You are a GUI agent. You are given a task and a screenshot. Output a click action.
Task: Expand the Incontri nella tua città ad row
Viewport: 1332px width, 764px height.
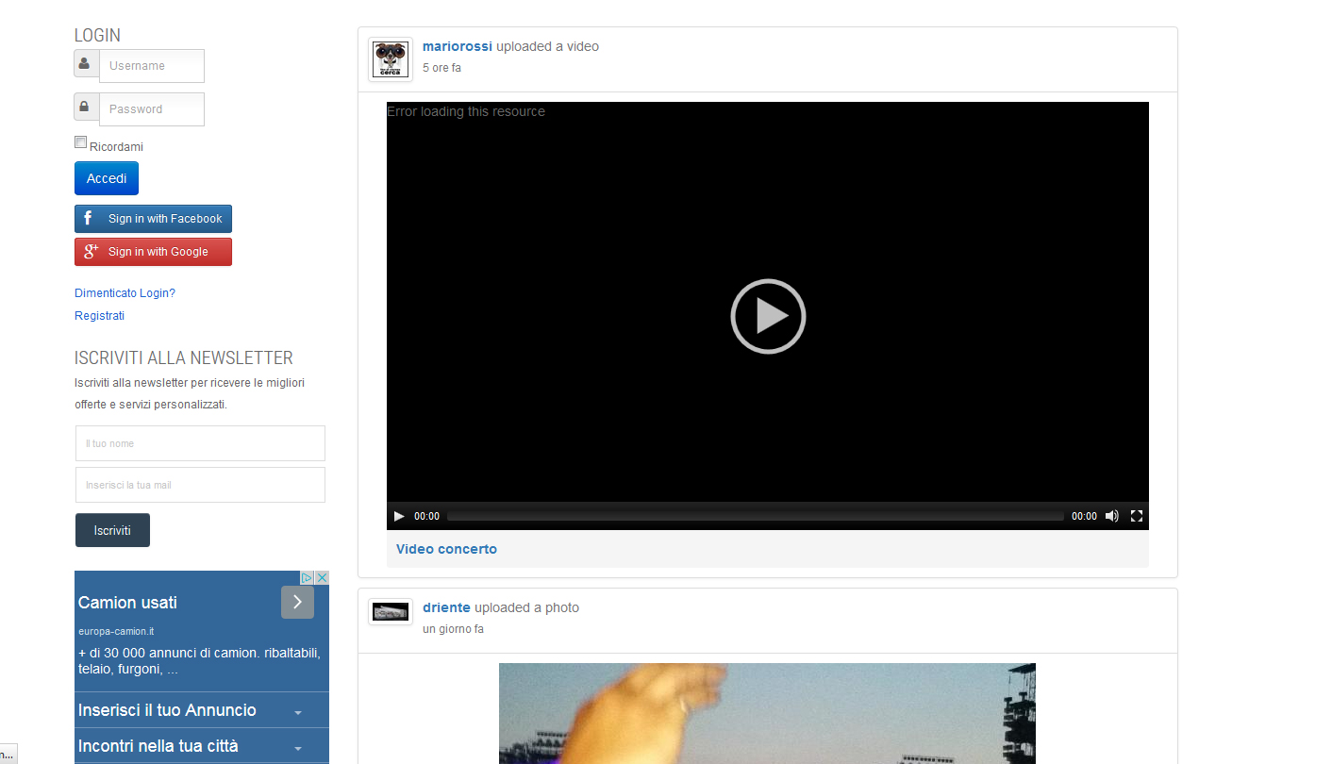coord(202,746)
